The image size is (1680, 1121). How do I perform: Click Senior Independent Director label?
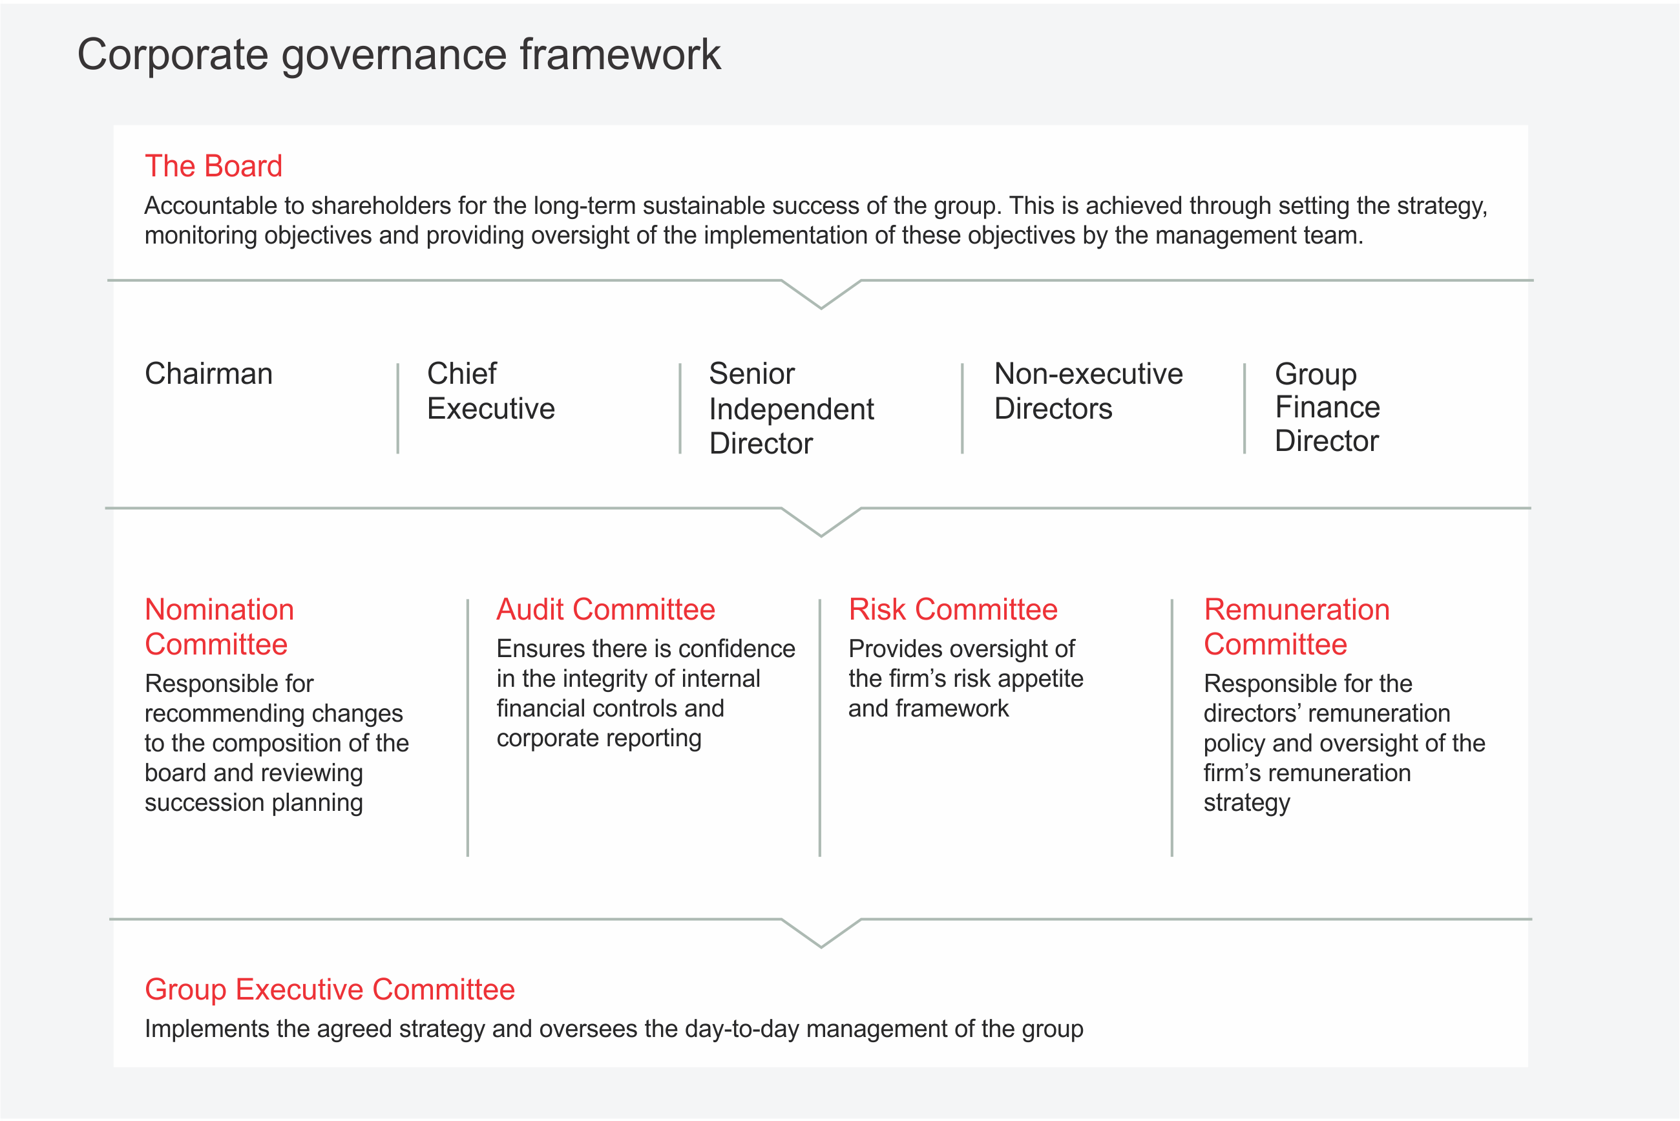tap(791, 408)
